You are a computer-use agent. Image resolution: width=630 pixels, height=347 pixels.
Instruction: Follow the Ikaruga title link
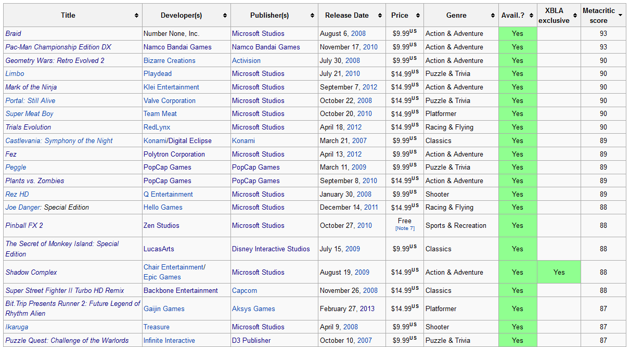17,327
